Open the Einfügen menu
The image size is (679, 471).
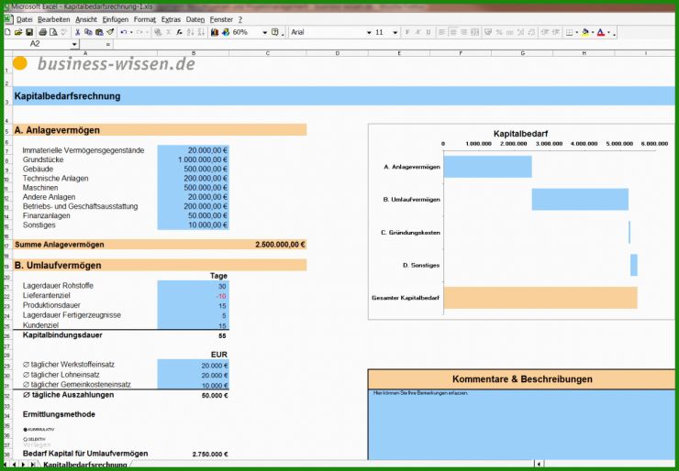tap(116, 19)
